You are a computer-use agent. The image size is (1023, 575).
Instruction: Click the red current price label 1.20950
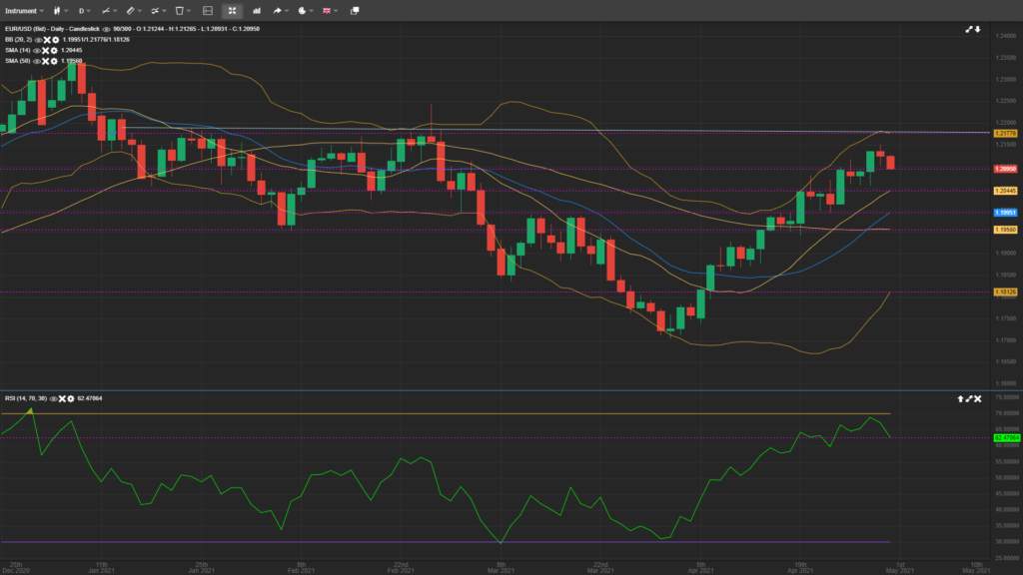click(1005, 169)
